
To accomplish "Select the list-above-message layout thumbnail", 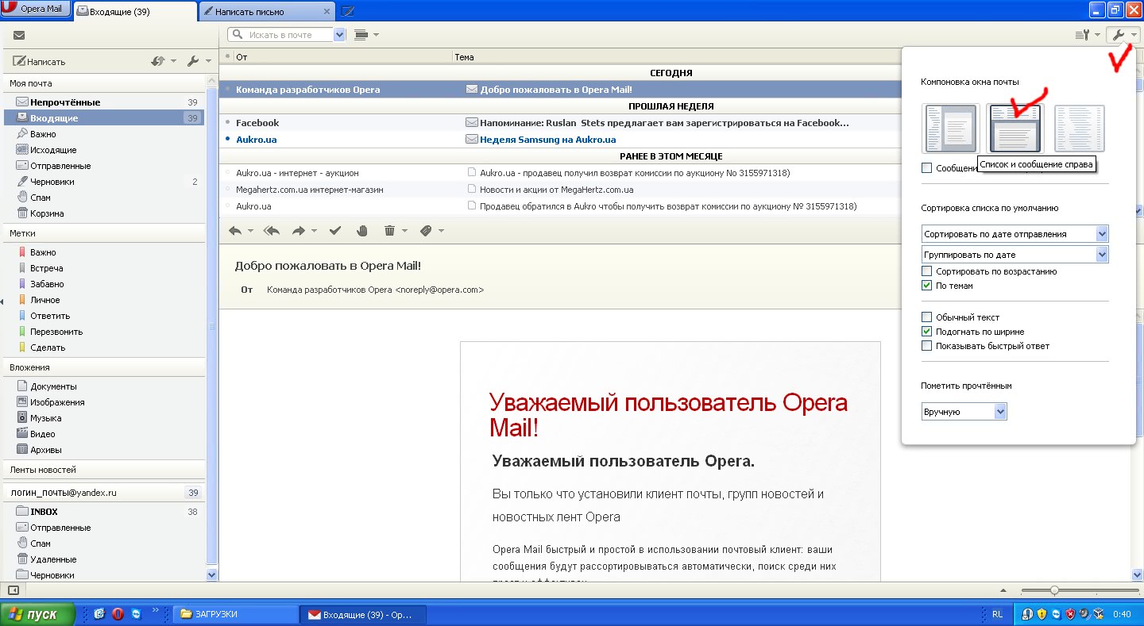I will click(x=1014, y=129).
